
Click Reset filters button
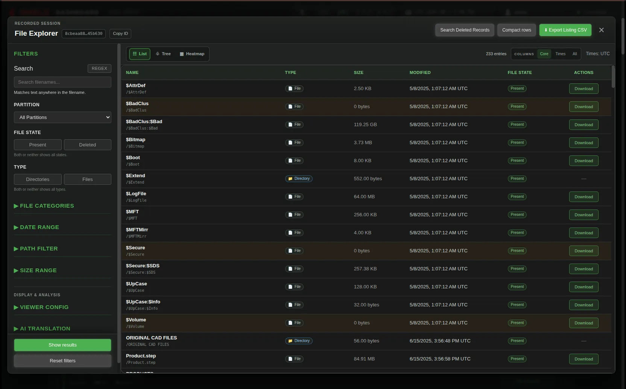pyautogui.click(x=62, y=361)
